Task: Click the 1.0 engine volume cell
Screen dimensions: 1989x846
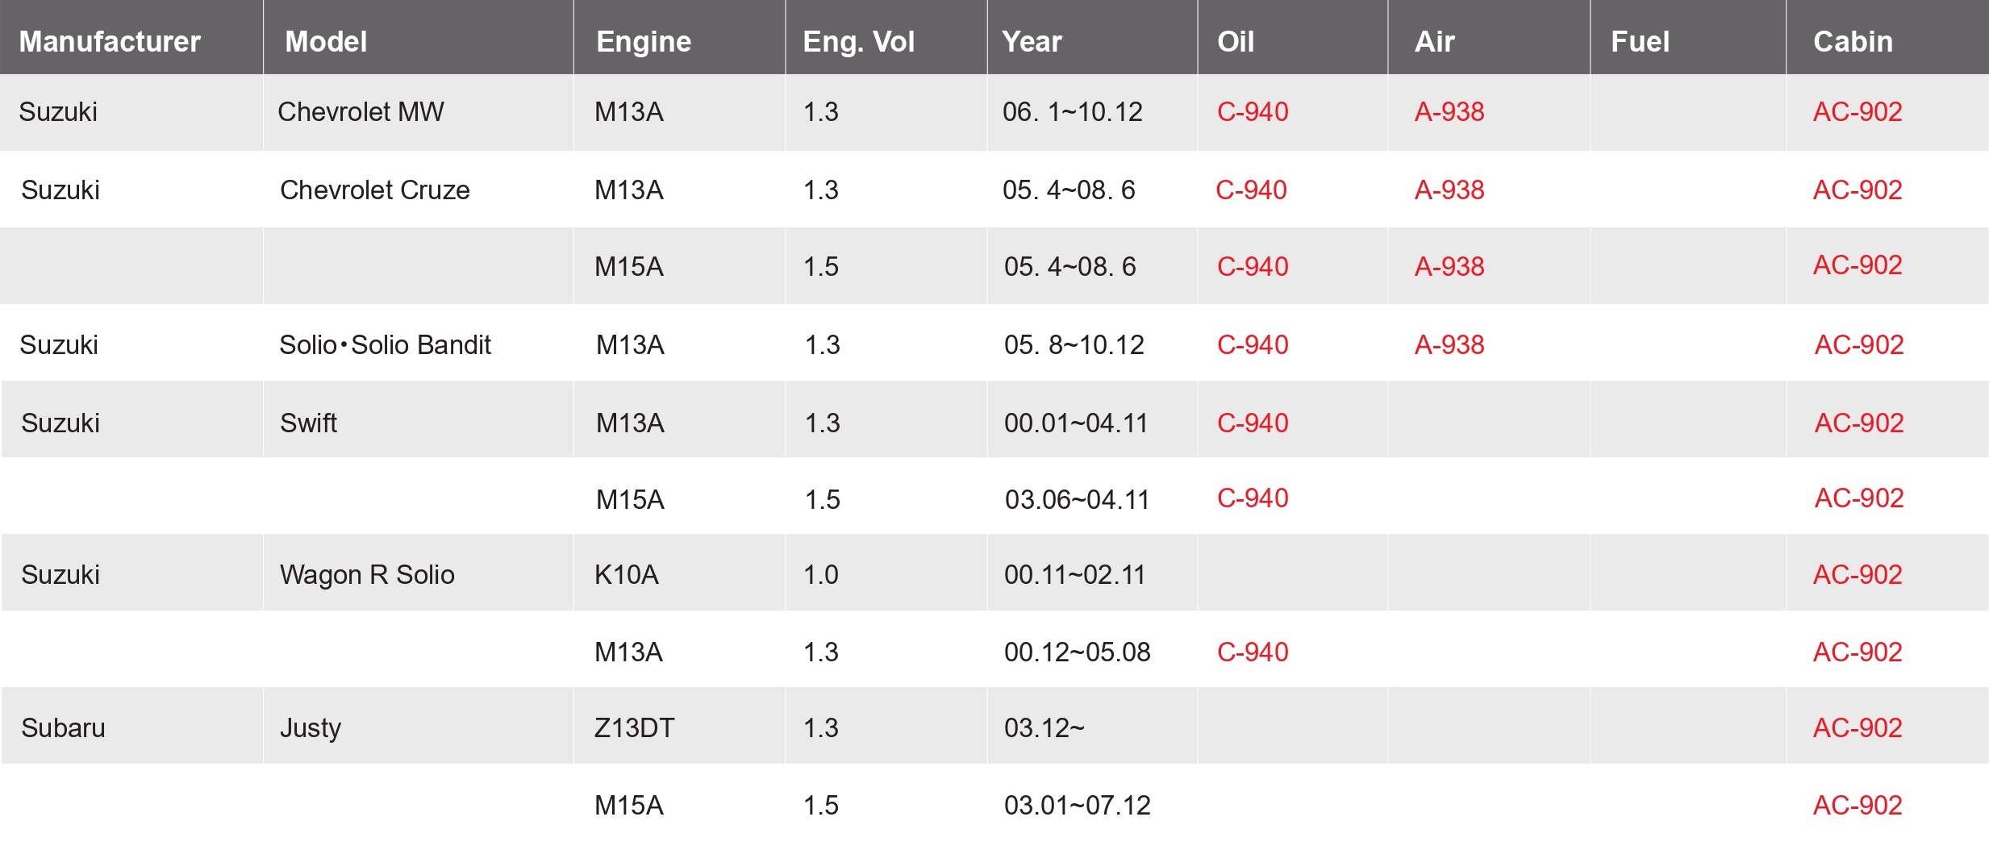Action: [820, 574]
